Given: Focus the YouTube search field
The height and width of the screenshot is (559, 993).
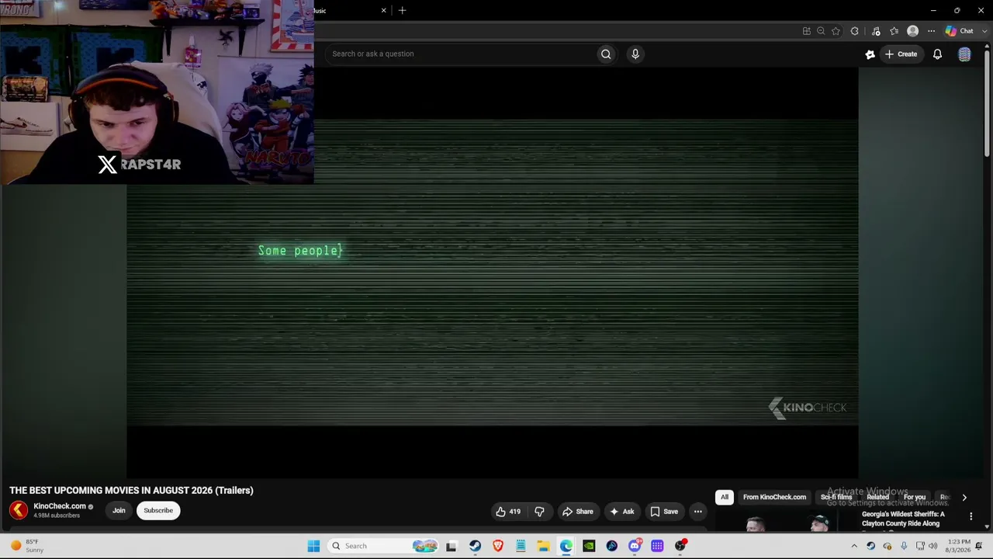Looking at the screenshot, I should pos(462,54).
